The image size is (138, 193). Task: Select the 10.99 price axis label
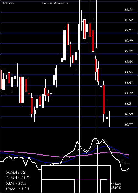[x=129, y=114]
